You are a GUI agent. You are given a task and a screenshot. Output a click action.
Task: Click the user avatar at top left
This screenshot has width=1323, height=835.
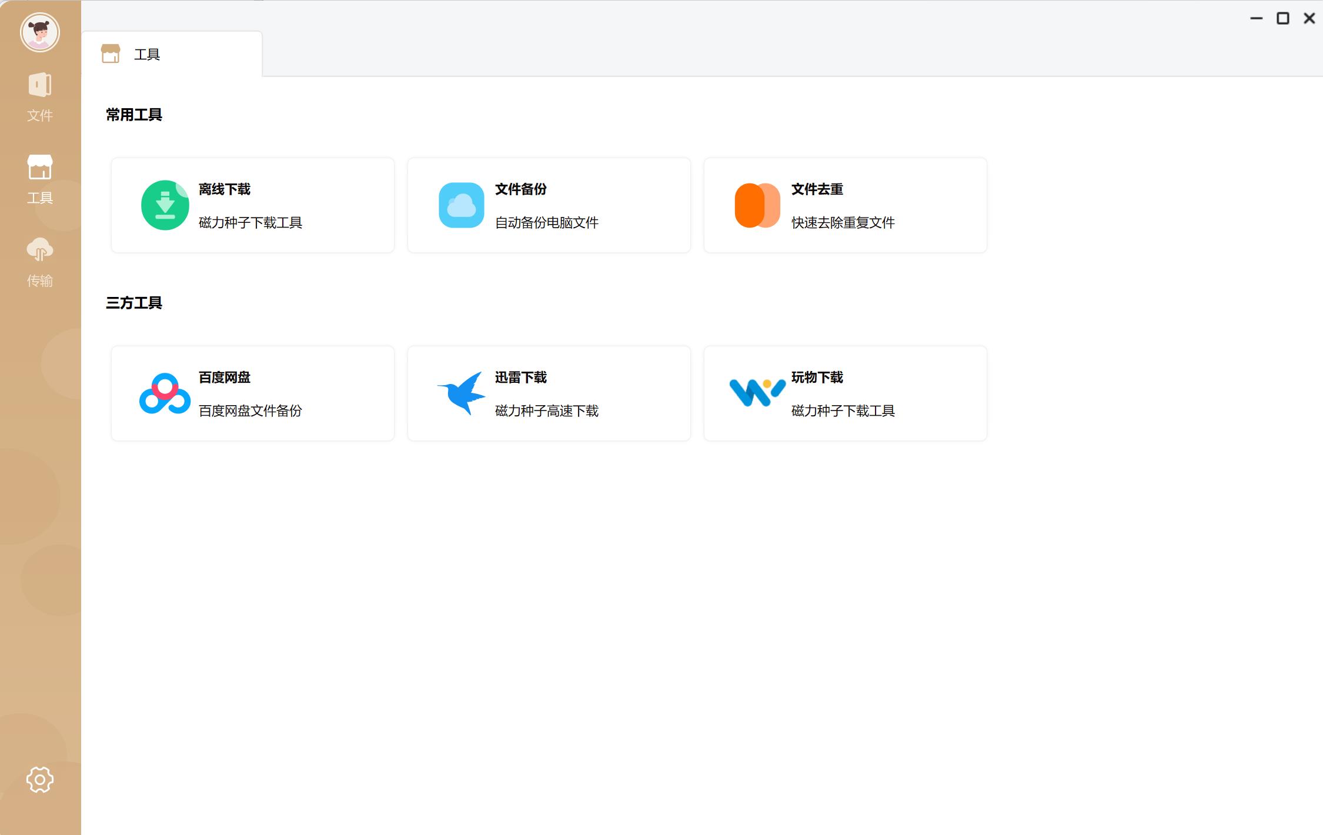point(39,33)
